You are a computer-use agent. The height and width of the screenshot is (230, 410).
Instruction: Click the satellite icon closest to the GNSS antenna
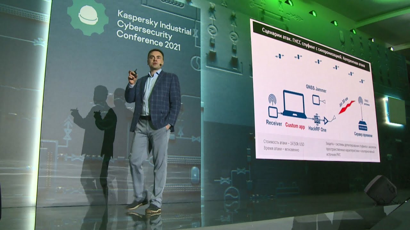tap(362, 81)
